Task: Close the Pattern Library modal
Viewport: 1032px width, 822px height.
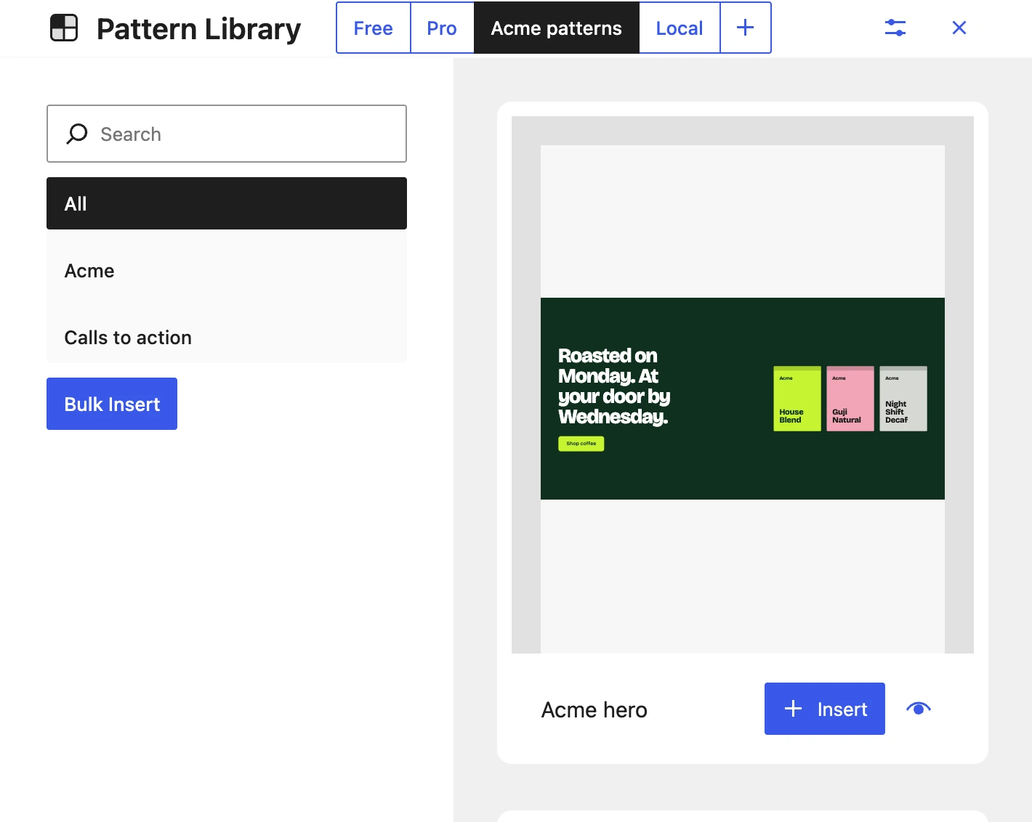Action: 959,28
